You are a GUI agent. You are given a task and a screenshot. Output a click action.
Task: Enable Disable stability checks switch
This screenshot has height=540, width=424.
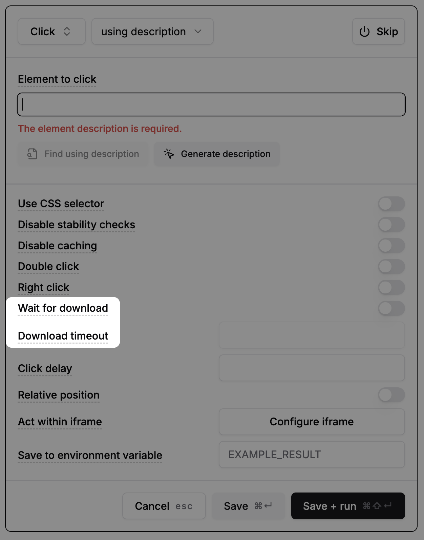(x=391, y=225)
